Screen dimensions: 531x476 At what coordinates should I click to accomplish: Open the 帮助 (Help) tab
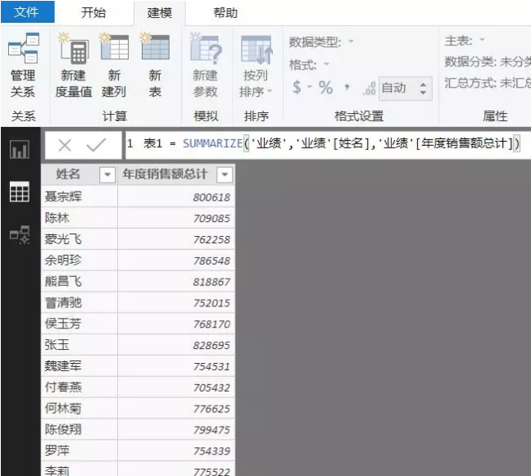[x=225, y=13]
